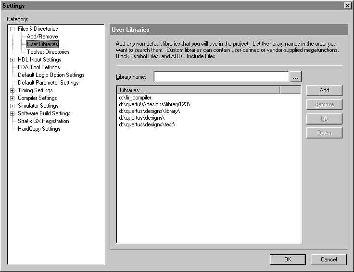
Task: Close the Settings dialog with the X button
Action: click(x=347, y=5)
